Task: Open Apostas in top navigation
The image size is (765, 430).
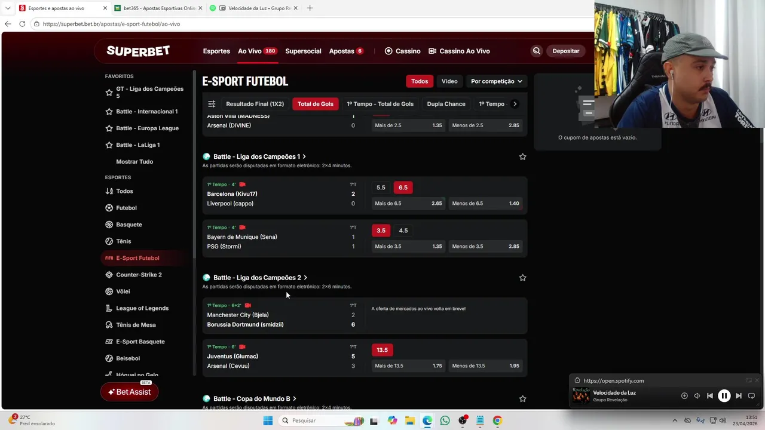Action: coord(346,51)
